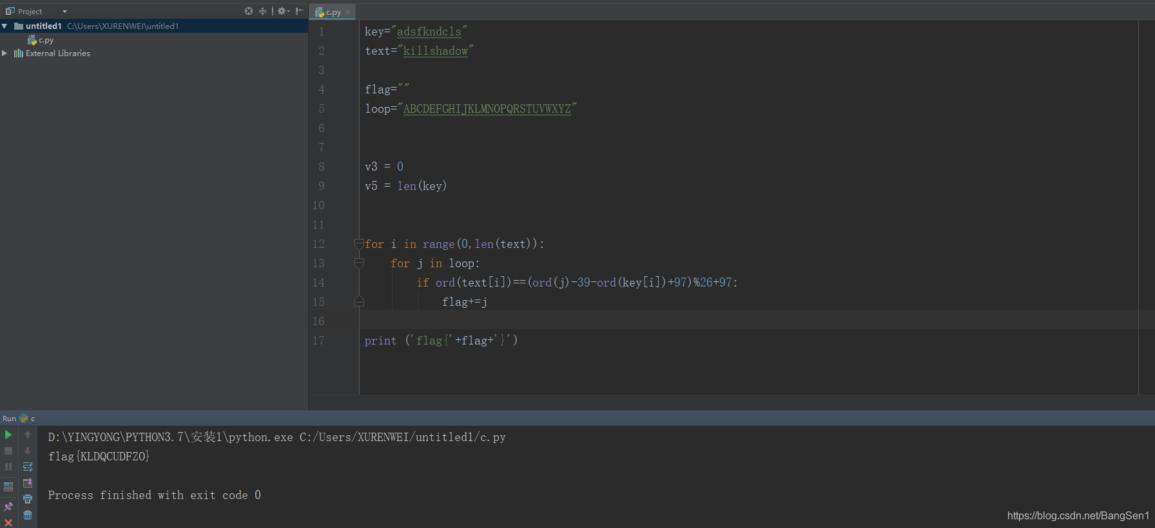
Task: Click line number 1 in gutter
Action: pos(321,32)
